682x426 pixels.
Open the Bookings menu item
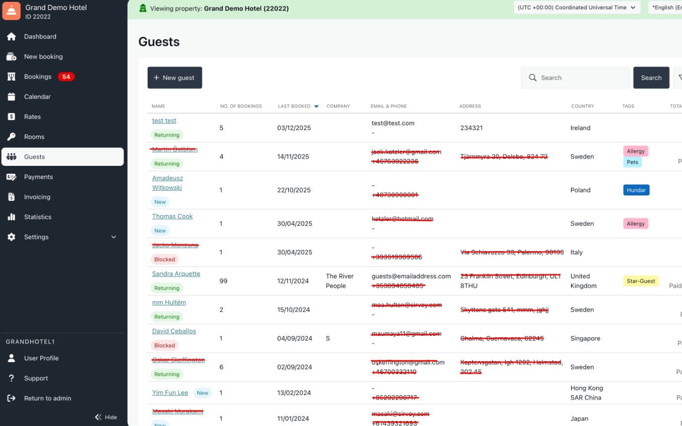coord(38,77)
